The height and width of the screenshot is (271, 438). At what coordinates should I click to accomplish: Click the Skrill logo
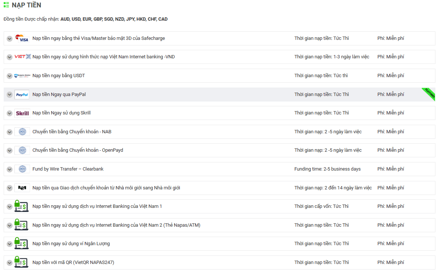tap(22, 113)
